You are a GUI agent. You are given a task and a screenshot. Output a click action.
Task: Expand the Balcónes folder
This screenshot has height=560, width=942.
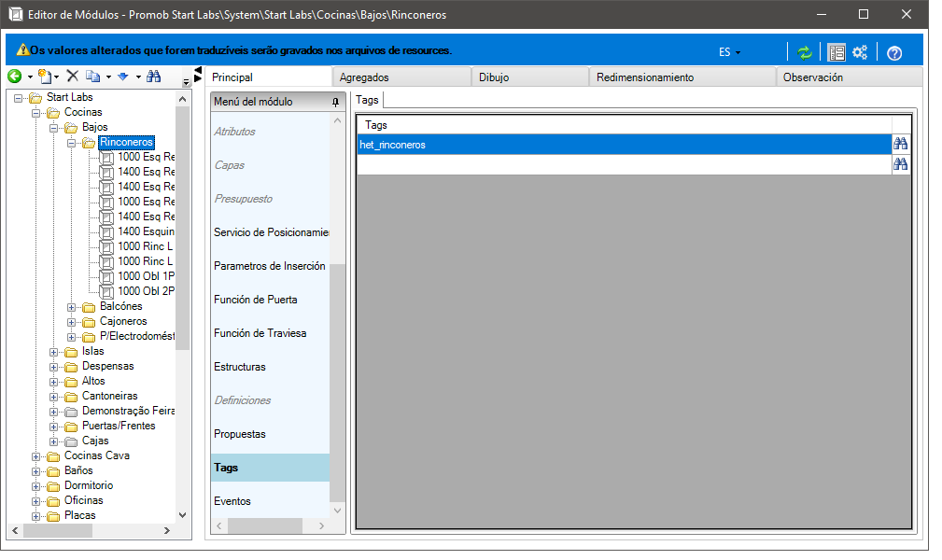tap(72, 307)
